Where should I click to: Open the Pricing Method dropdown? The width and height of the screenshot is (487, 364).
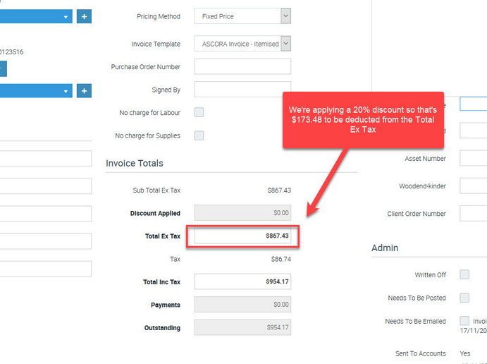242,16
